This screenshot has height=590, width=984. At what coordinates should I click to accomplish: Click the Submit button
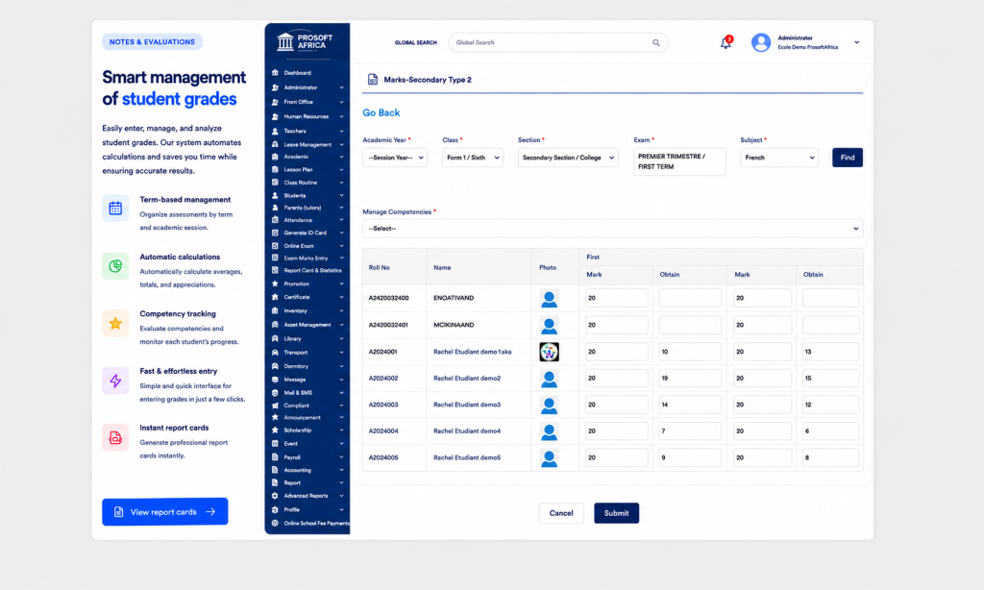pyautogui.click(x=616, y=513)
